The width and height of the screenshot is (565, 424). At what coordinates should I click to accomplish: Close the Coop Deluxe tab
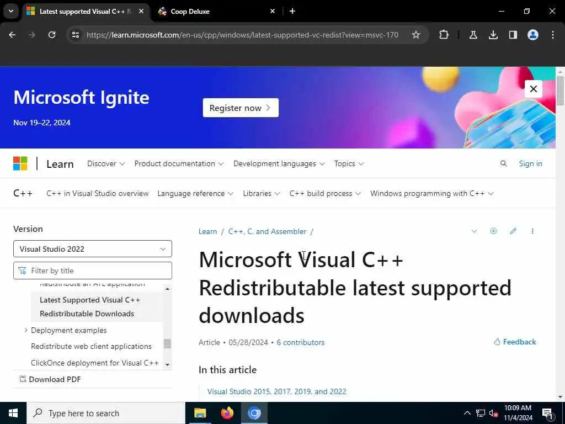[x=273, y=11]
